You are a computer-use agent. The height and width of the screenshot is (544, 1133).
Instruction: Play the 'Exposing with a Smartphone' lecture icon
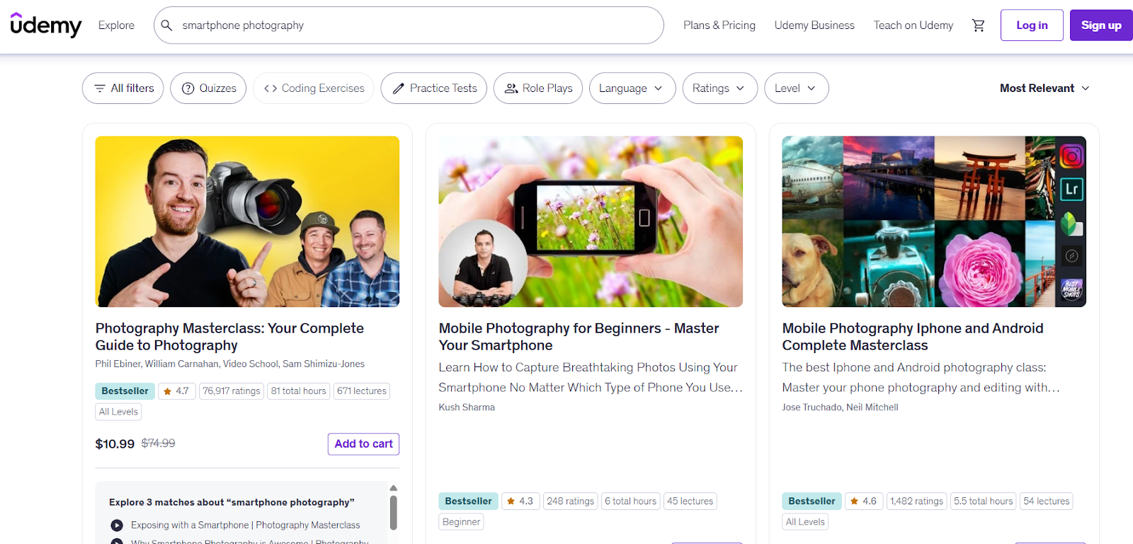click(117, 525)
